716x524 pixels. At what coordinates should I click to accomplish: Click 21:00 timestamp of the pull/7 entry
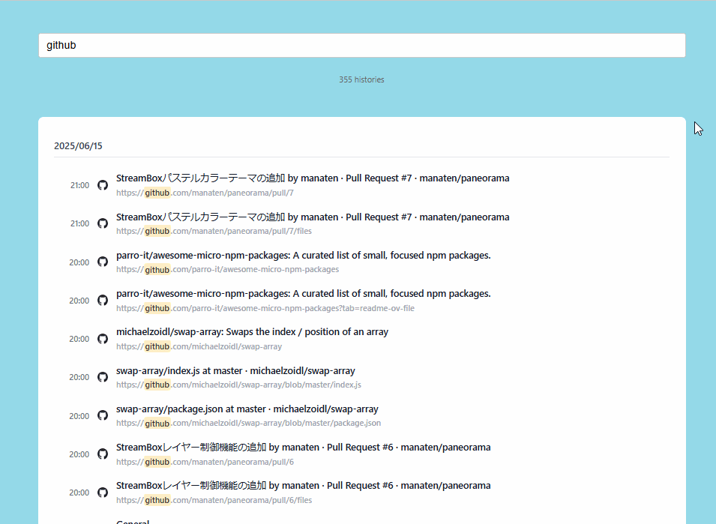(79, 185)
